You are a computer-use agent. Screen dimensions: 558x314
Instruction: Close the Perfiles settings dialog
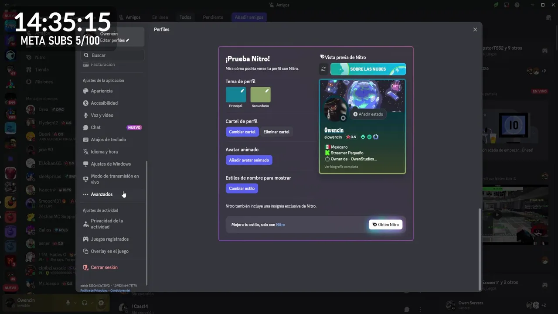pyautogui.click(x=475, y=30)
